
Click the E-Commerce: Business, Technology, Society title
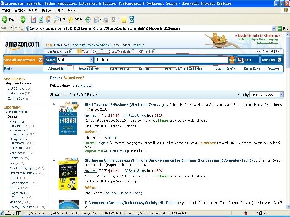point(132,203)
